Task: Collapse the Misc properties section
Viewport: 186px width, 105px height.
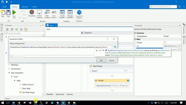Action: point(135,39)
